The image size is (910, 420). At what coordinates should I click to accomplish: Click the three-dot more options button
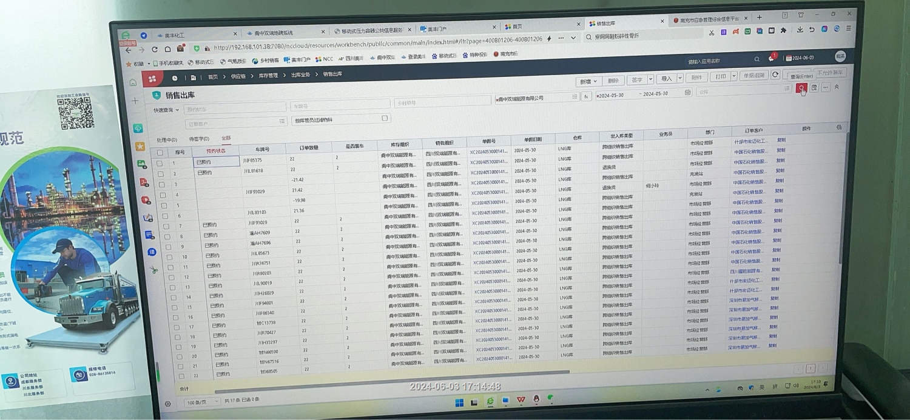click(x=826, y=87)
